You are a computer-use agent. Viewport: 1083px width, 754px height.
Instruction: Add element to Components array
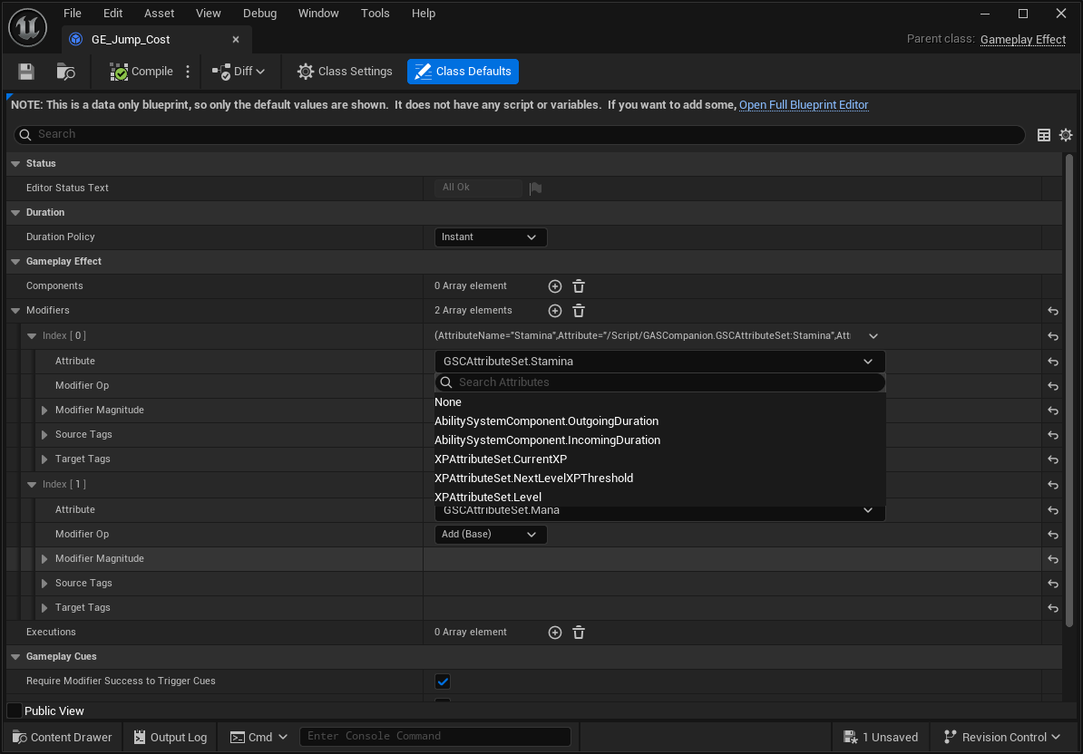coord(554,286)
